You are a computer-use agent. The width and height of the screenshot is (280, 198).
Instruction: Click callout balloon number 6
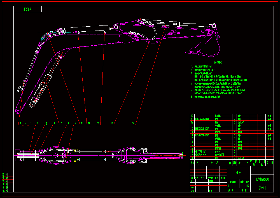click(x=55, y=124)
